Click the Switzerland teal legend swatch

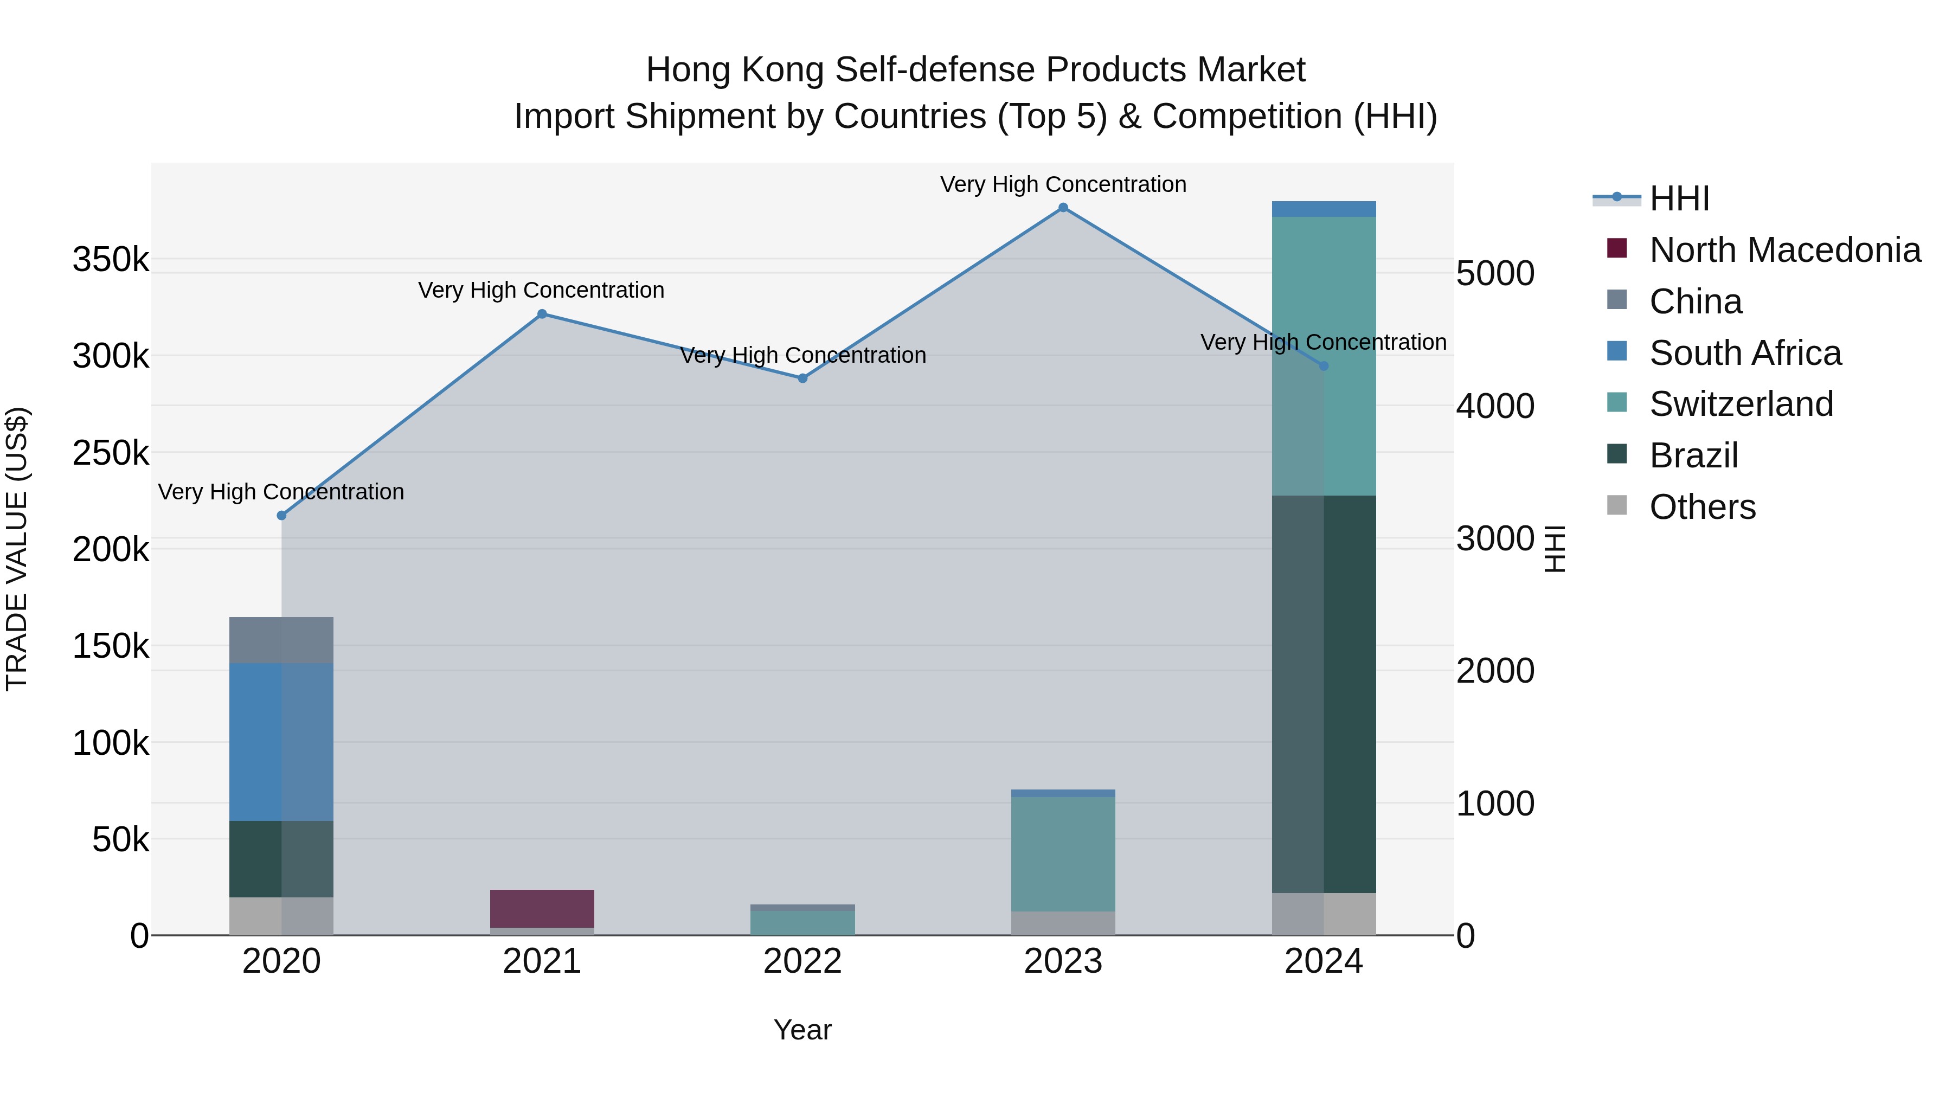(x=1616, y=402)
